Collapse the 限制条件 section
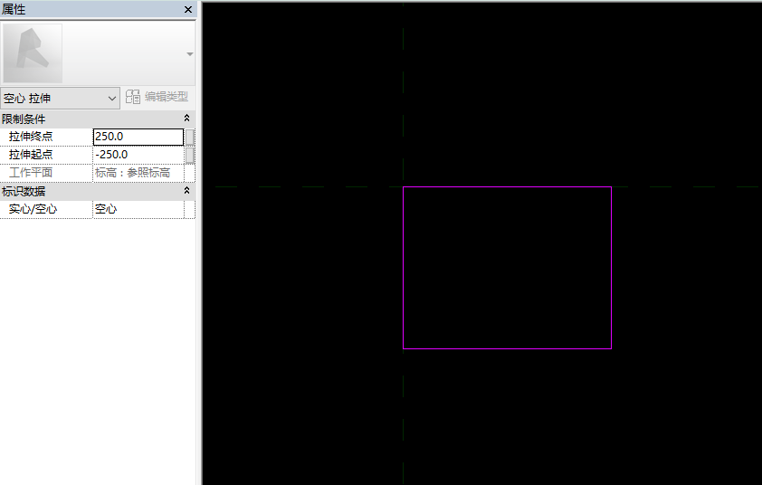Image resolution: width=762 pixels, height=485 pixels. click(187, 119)
